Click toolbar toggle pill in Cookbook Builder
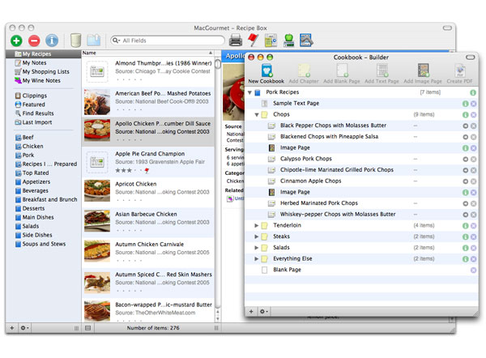Image resolution: width=486 pixels, height=358 pixels. click(470, 58)
